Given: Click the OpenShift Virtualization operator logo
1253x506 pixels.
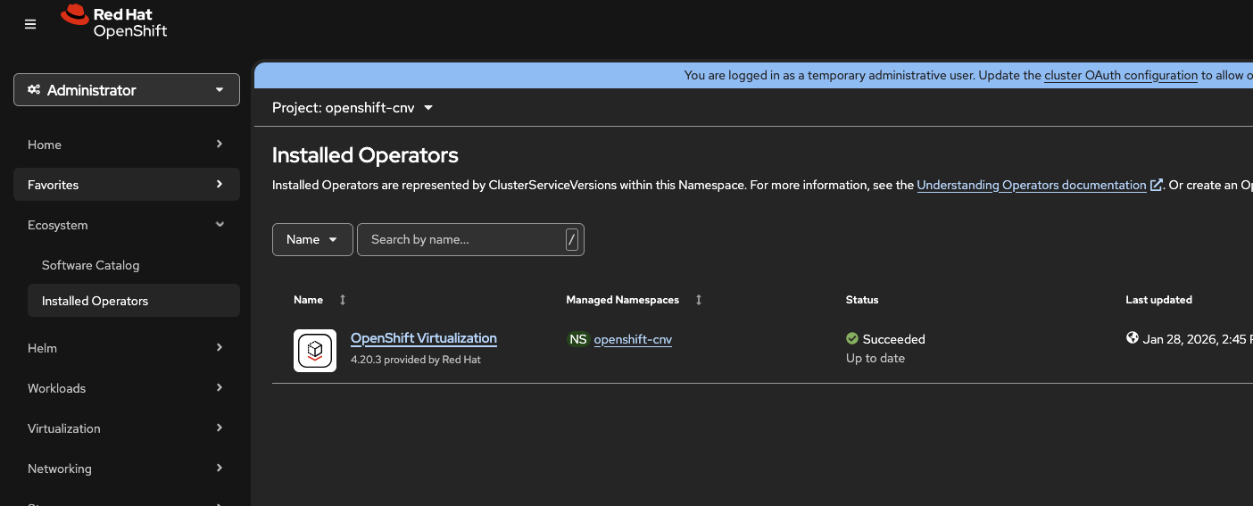Looking at the screenshot, I should coord(315,351).
